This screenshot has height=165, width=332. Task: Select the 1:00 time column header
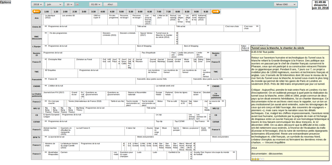(47, 12)
